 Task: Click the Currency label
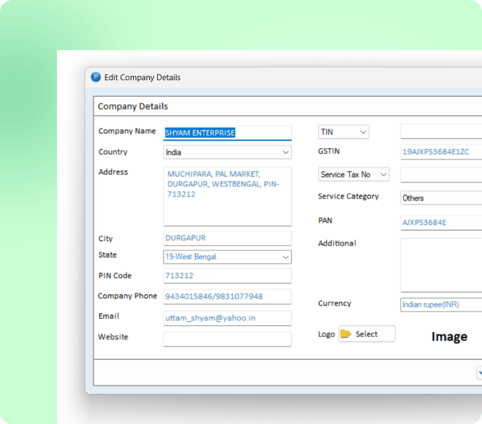coord(335,304)
